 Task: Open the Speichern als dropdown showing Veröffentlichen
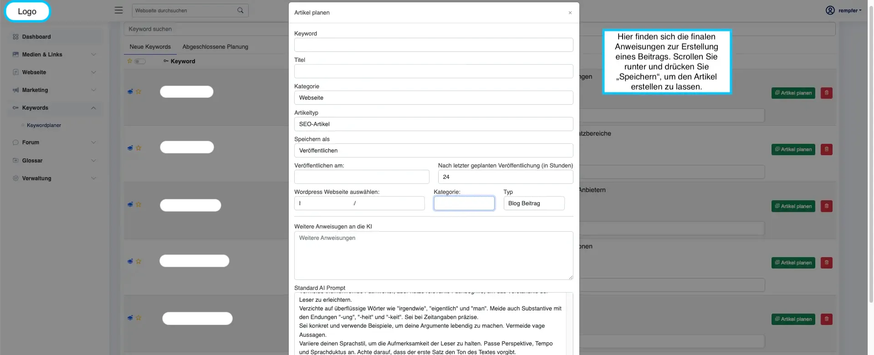pos(434,151)
